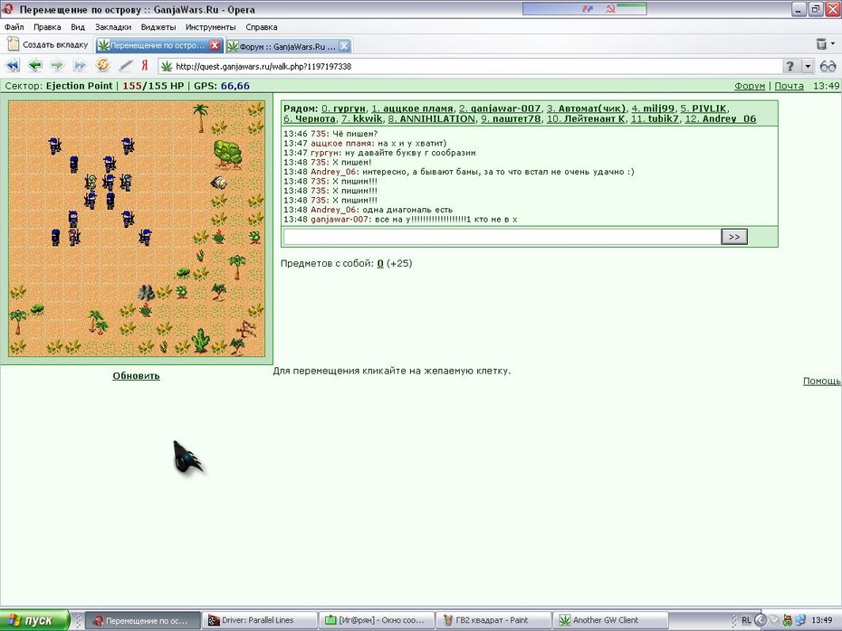The width and height of the screenshot is (842, 631).
Task: Click player link '6. Чернота'
Action: 310,119
